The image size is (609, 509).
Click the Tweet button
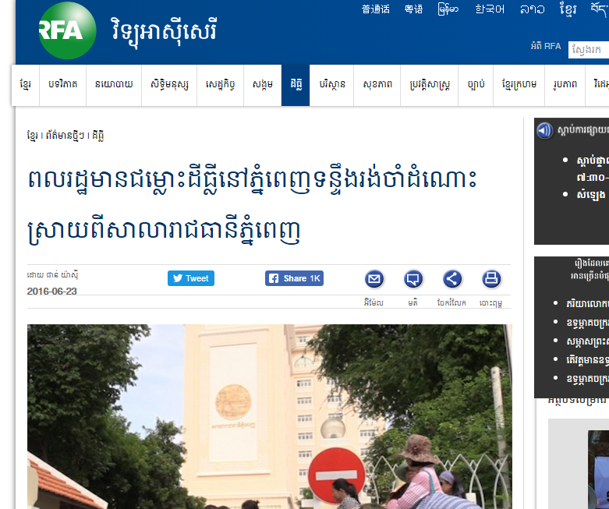(191, 278)
